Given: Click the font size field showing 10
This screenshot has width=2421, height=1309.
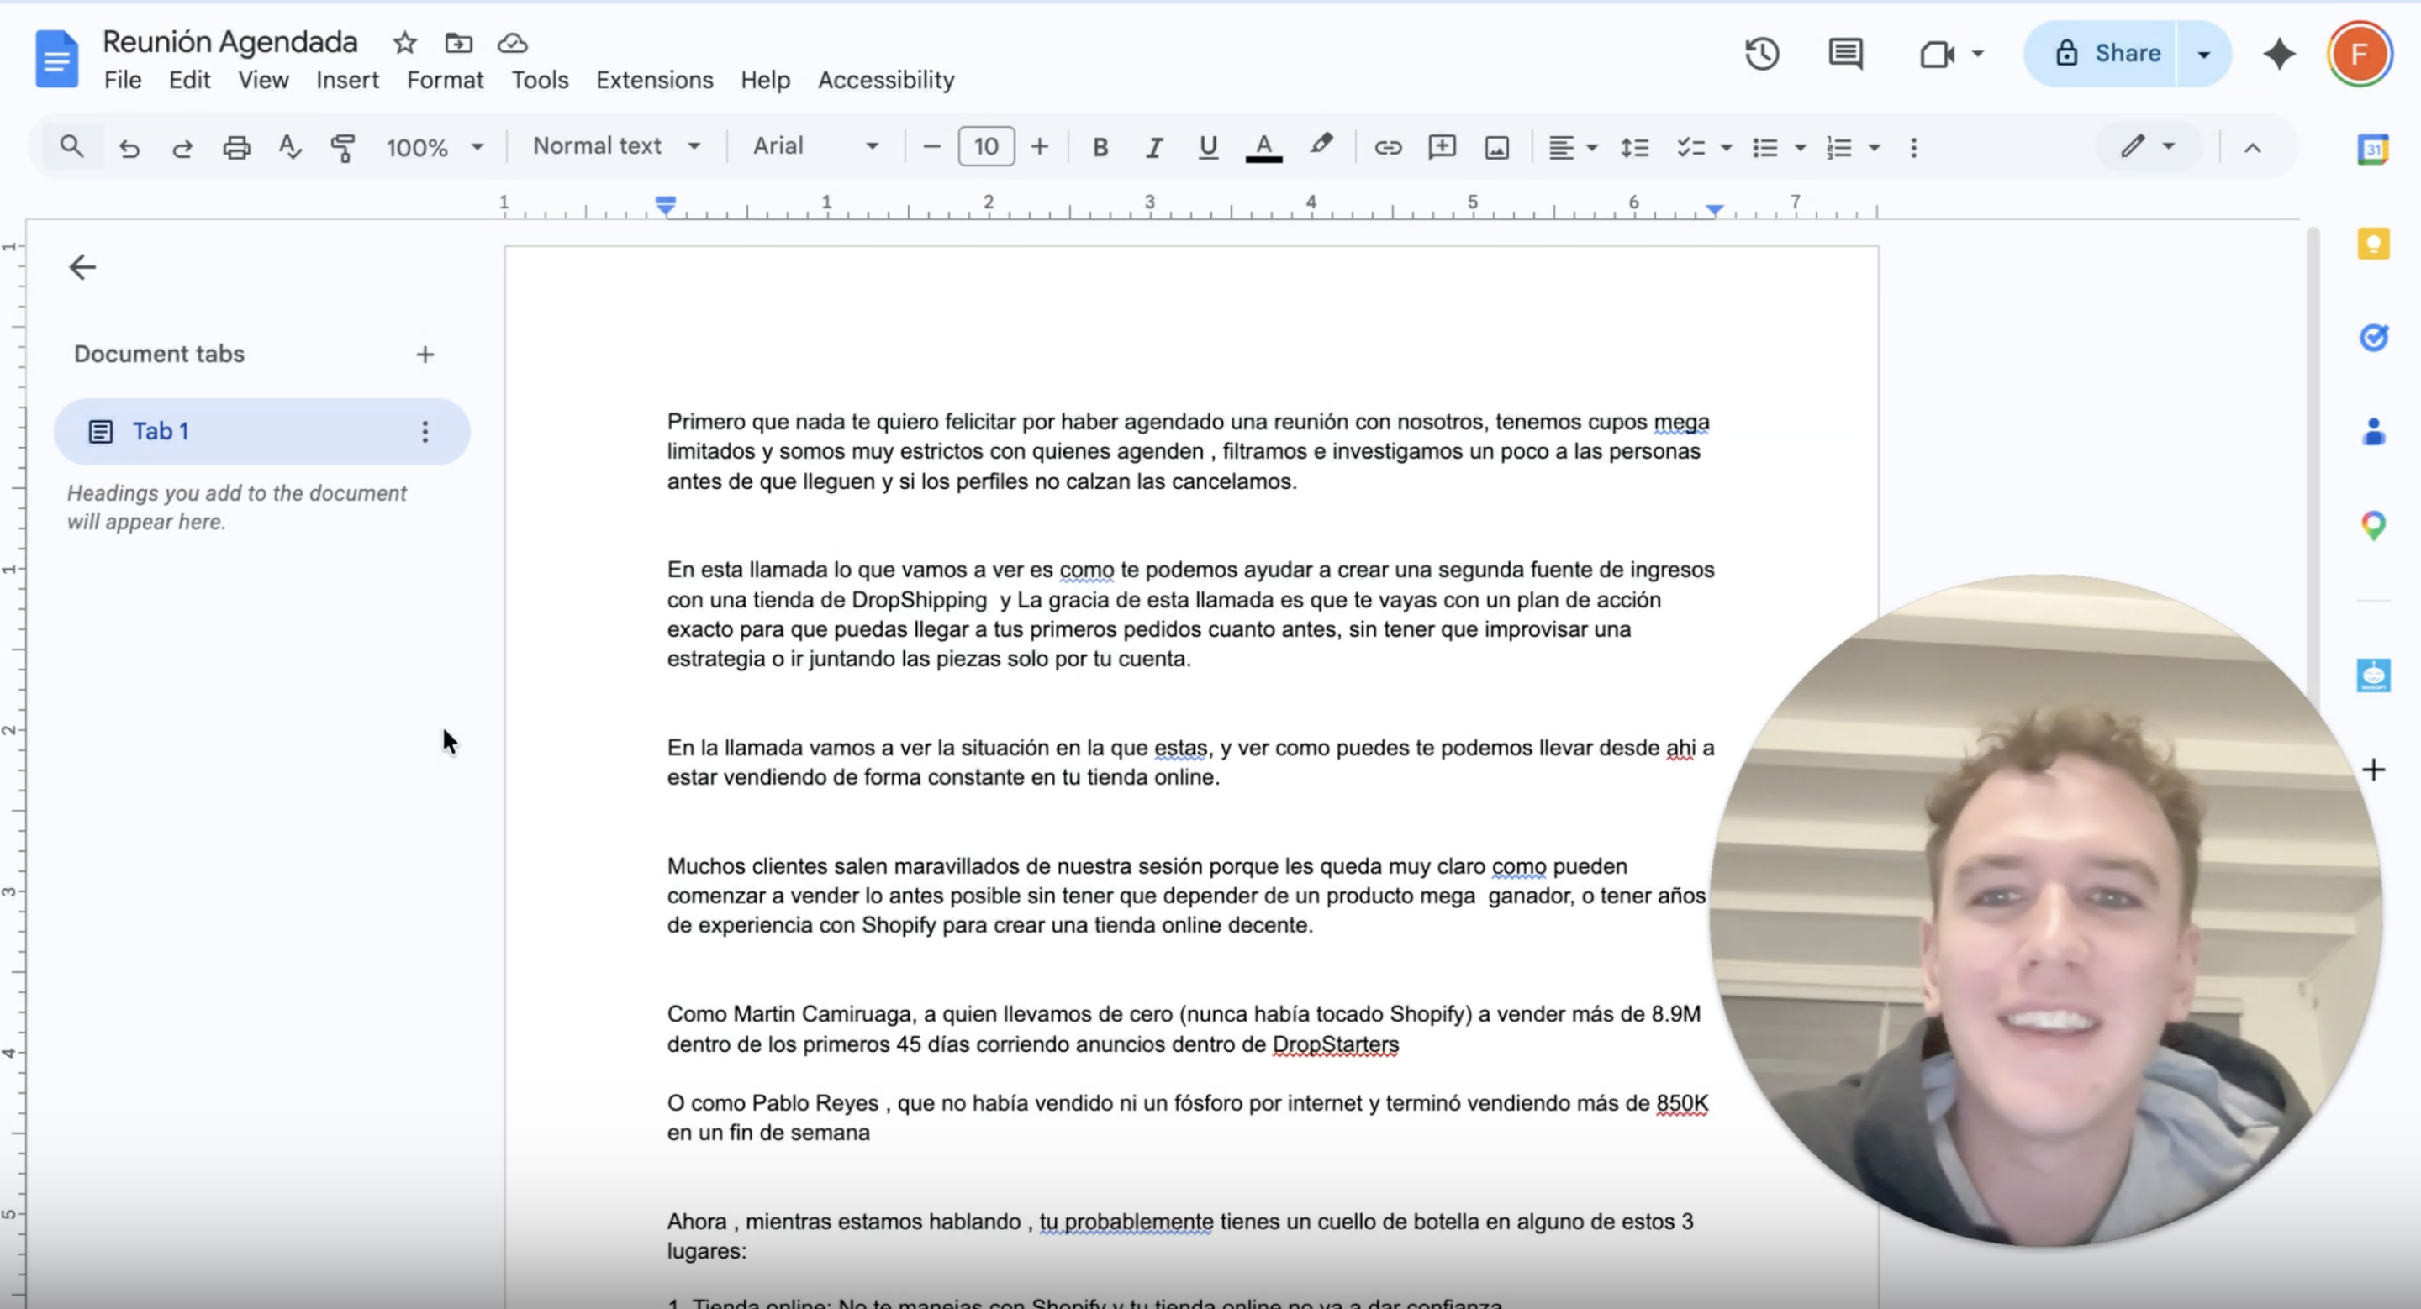Looking at the screenshot, I should point(986,146).
